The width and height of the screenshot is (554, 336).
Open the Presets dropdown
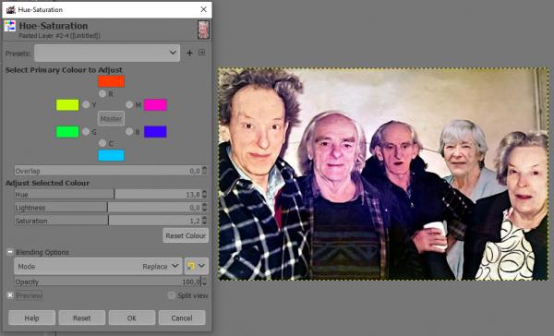click(107, 53)
